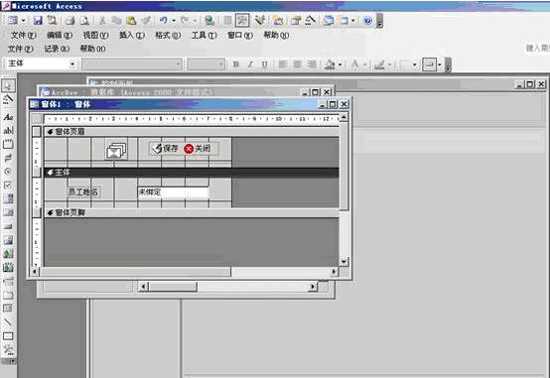Click the Undo arrow icon
This screenshot has width=550, height=378.
coord(164,21)
